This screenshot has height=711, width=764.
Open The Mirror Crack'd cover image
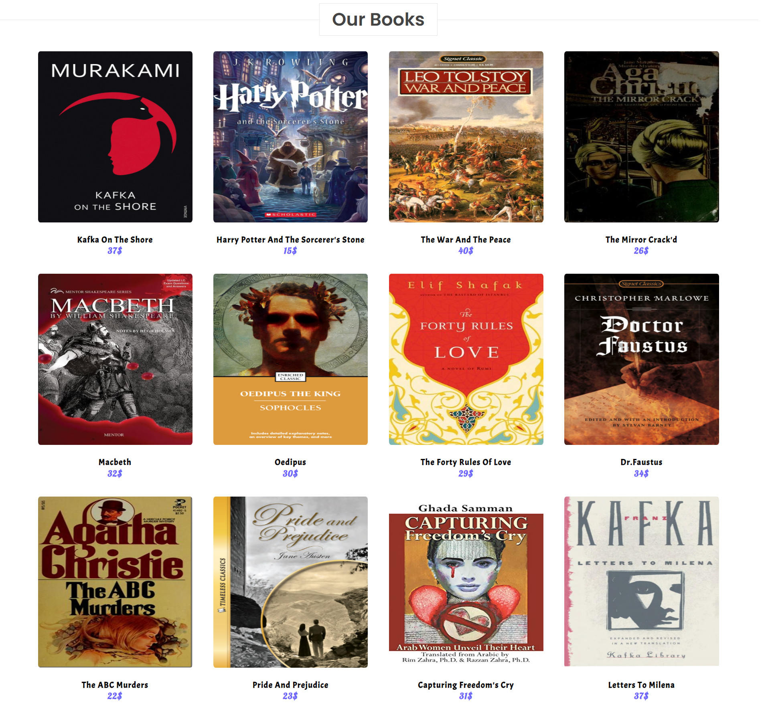pos(641,137)
